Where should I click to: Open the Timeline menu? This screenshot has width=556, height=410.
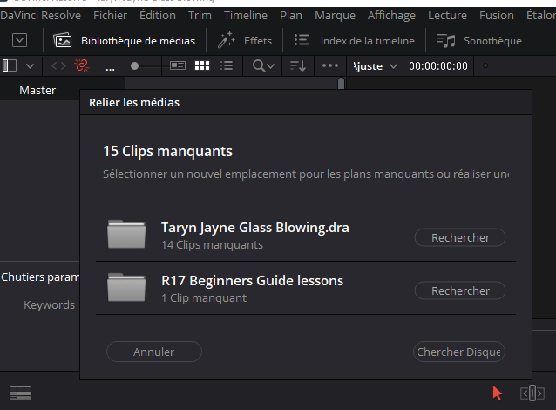click(x=245, y=15)
